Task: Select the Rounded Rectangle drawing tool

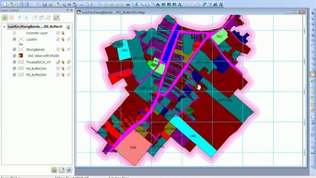Action: (174, 4)
